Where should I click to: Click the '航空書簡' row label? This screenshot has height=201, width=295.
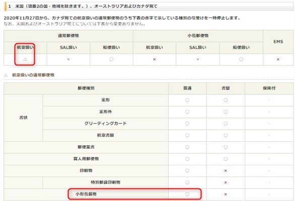pos(106,135)
